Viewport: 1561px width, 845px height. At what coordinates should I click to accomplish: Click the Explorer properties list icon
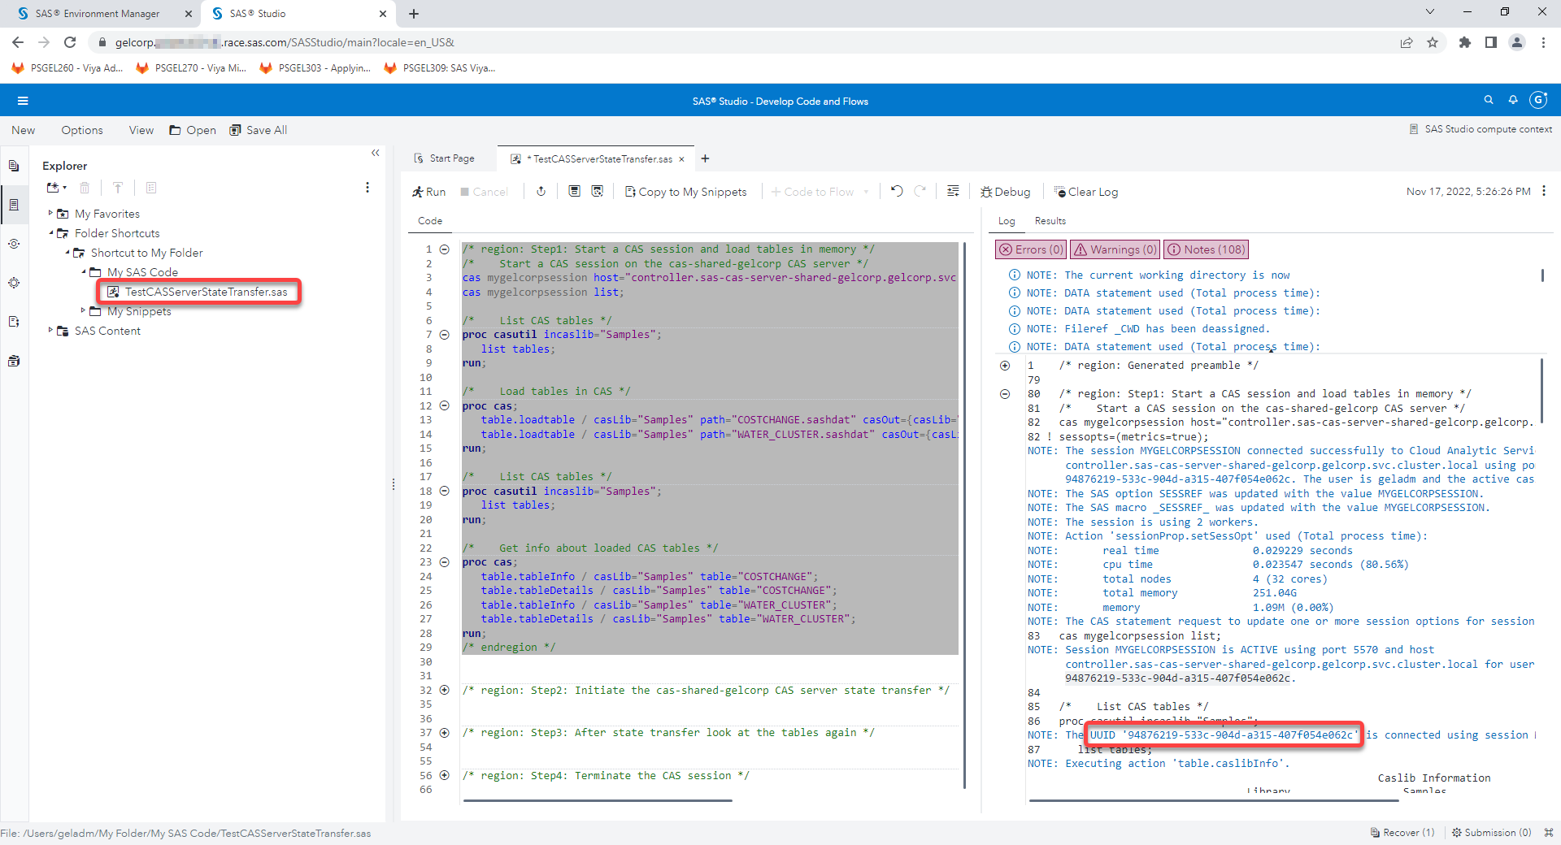click(151, 188)
